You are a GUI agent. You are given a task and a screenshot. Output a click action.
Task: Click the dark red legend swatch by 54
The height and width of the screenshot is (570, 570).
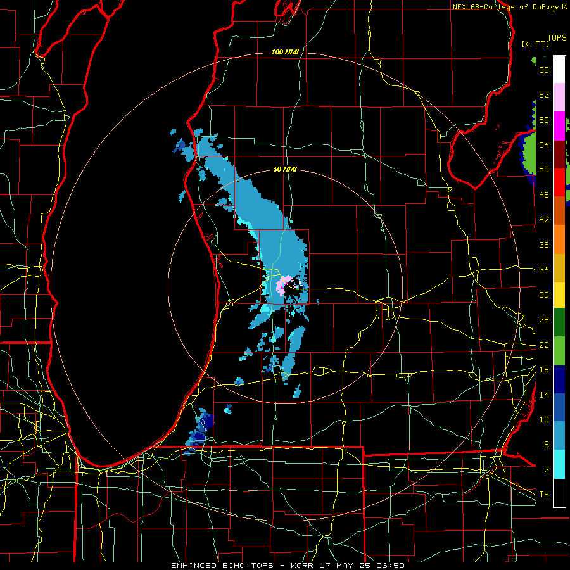tap(559, 155)
